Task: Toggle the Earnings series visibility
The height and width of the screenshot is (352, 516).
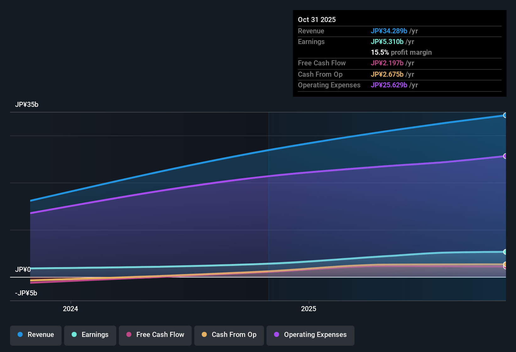Action: tap(90, 335)
